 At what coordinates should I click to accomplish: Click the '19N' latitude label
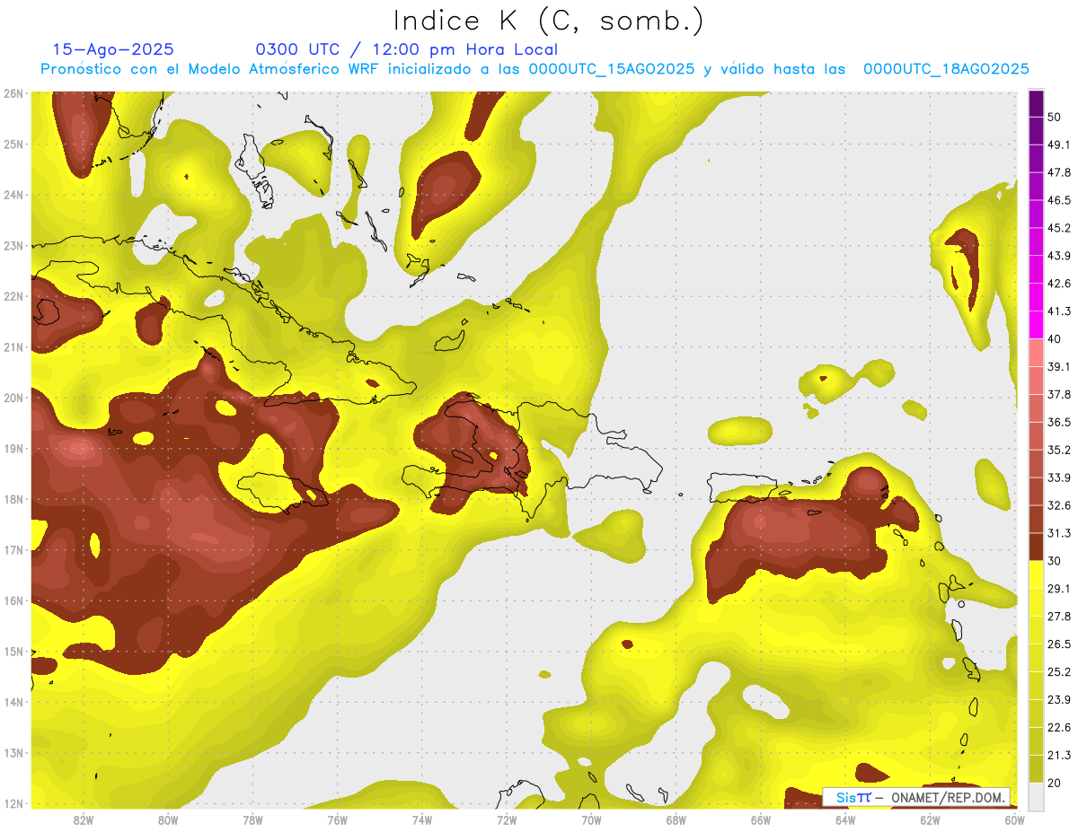click(x=13, y=448)
